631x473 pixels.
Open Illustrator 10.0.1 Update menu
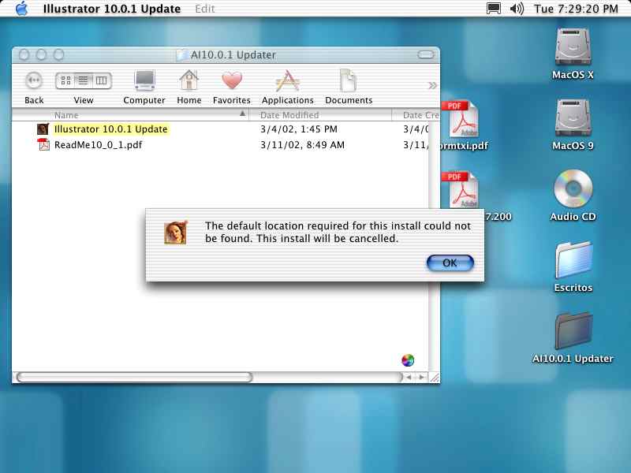[112, 9]
